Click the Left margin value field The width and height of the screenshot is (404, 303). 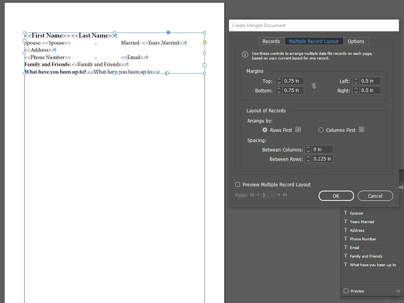click(370, 81)
